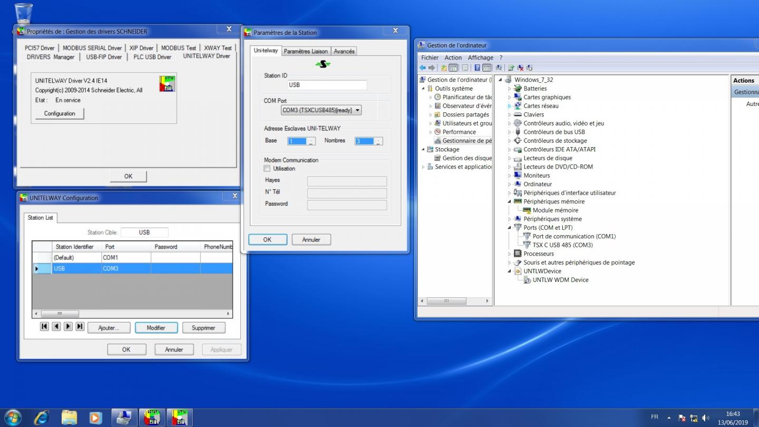Go to last station record button
This screenshot has width=759, height=427.
[x=80, y=327]
